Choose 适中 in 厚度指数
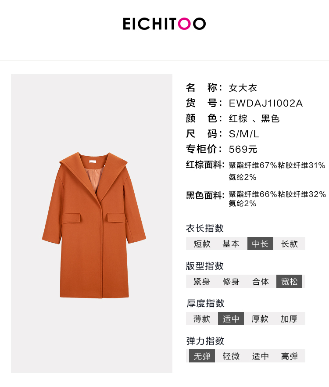Image resolution: width=329 pixels, height=387 pixels. click(x=231, y=319)
